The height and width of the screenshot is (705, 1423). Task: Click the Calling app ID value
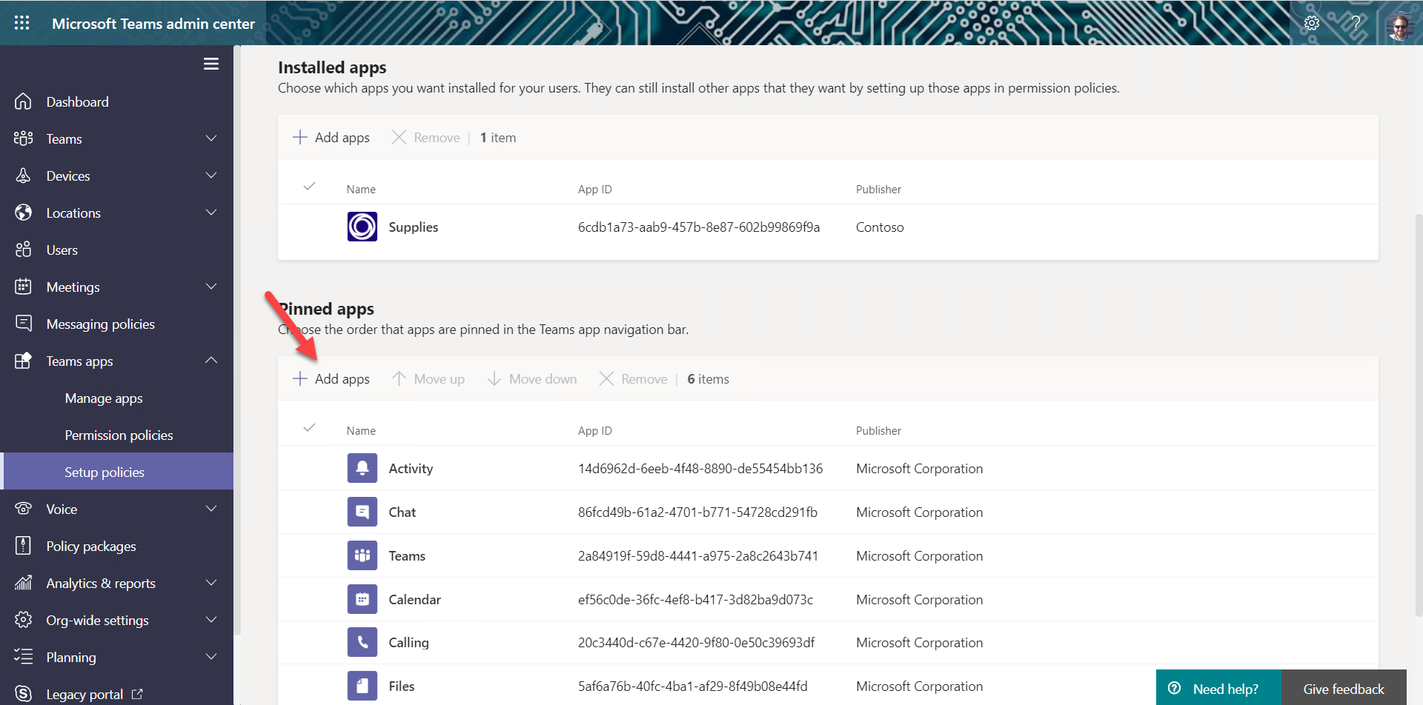(x=696, y=643)
